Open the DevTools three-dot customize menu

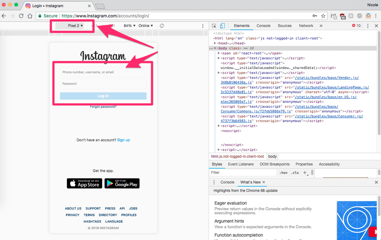pyautogui.click(x=368, y=26)
